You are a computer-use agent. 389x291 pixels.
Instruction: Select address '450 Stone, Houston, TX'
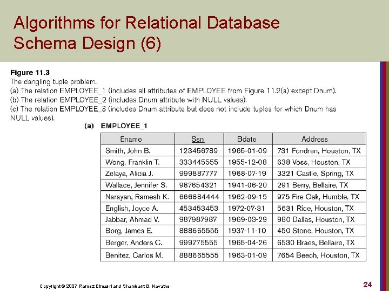pos(316,231)
